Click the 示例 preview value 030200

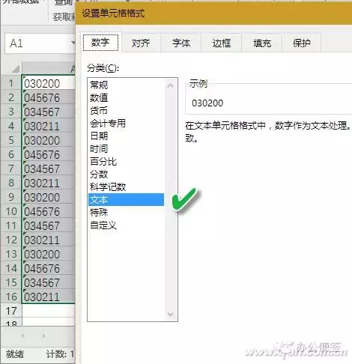tap(207, 103)
